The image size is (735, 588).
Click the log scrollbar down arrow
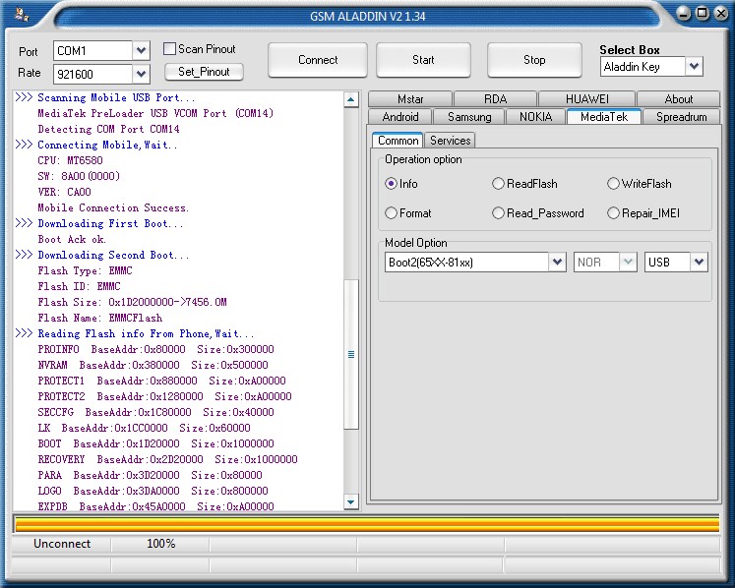tap(351, 501)
